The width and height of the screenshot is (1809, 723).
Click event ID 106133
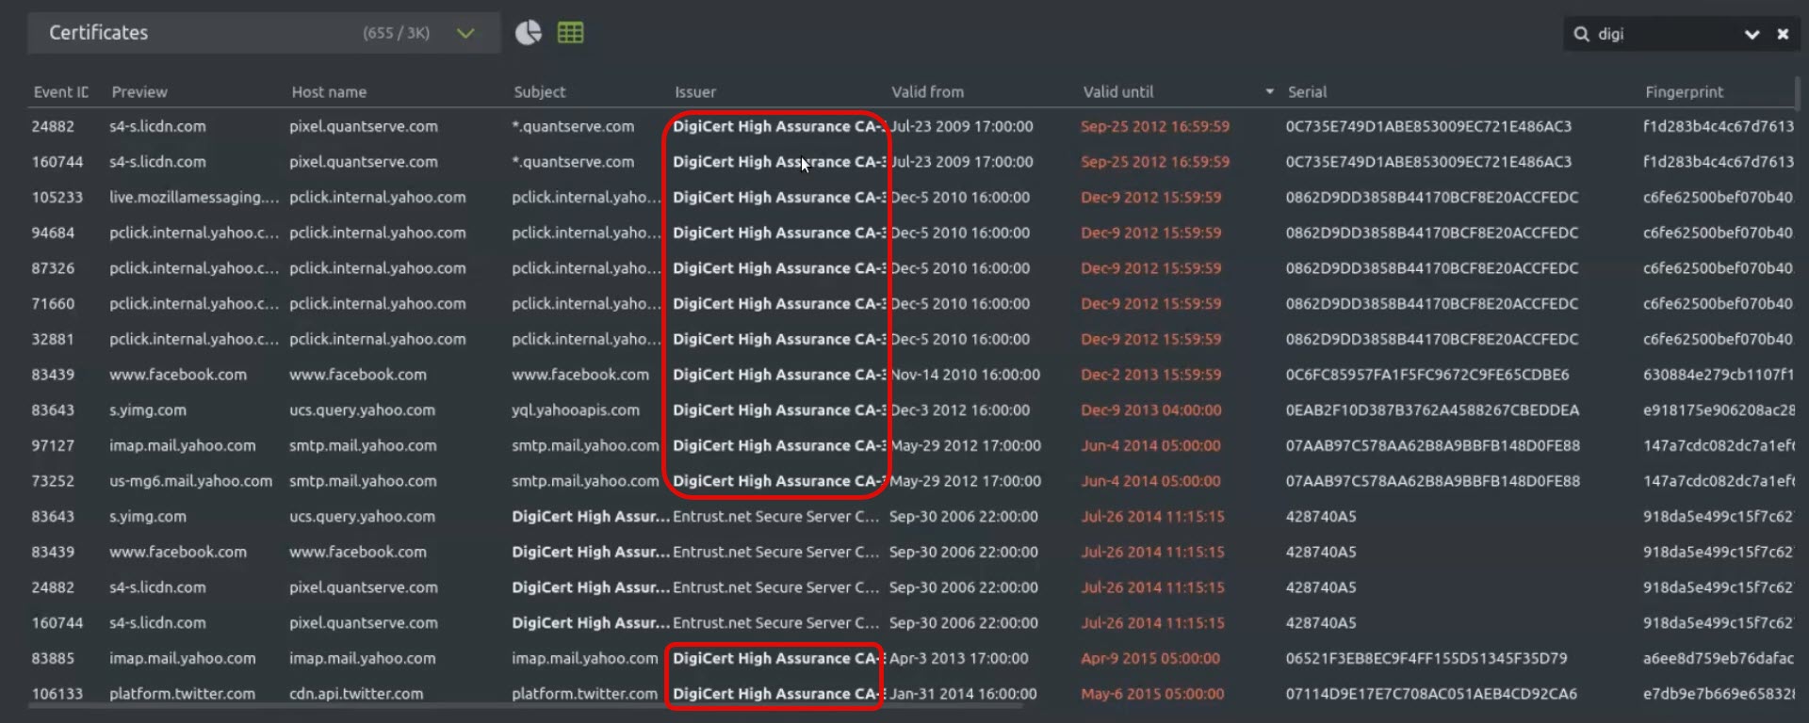(x=57, y=694)
